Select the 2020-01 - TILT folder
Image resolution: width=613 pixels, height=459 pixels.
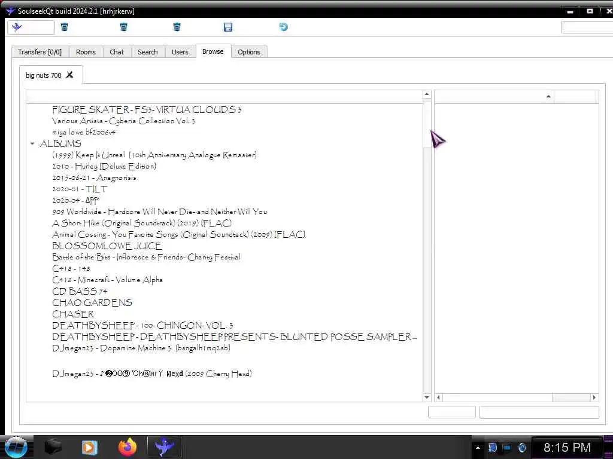coord(80,189)
